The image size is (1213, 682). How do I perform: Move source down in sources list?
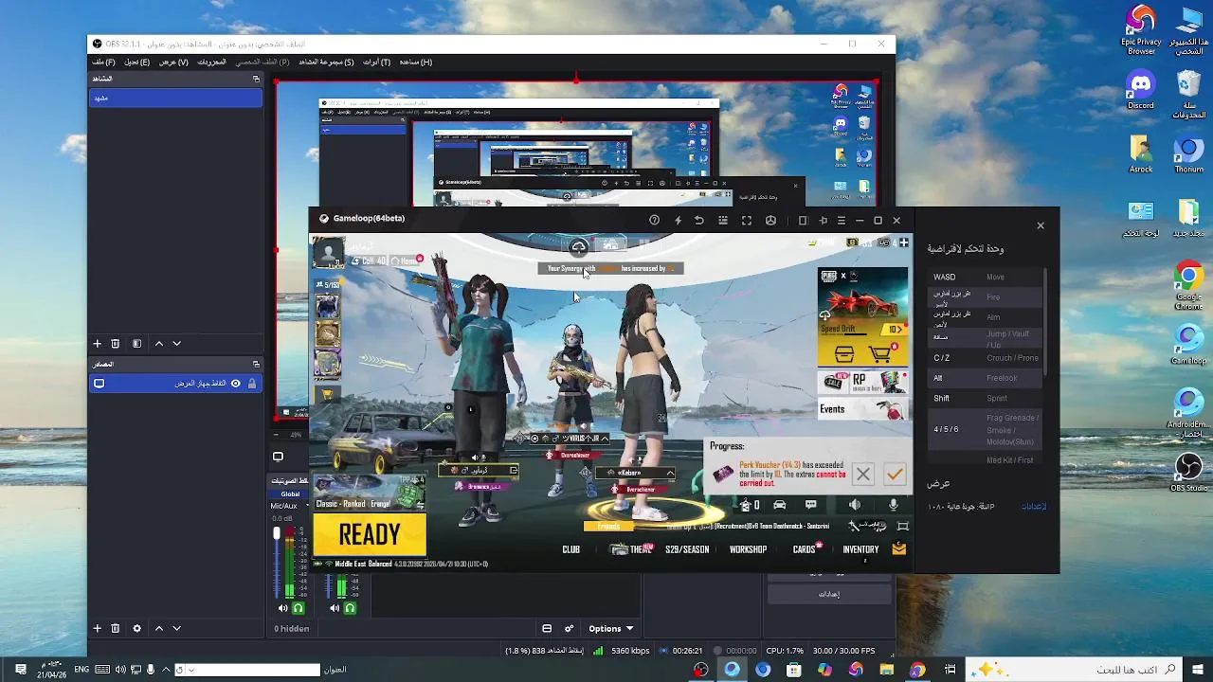coord(176,628)
